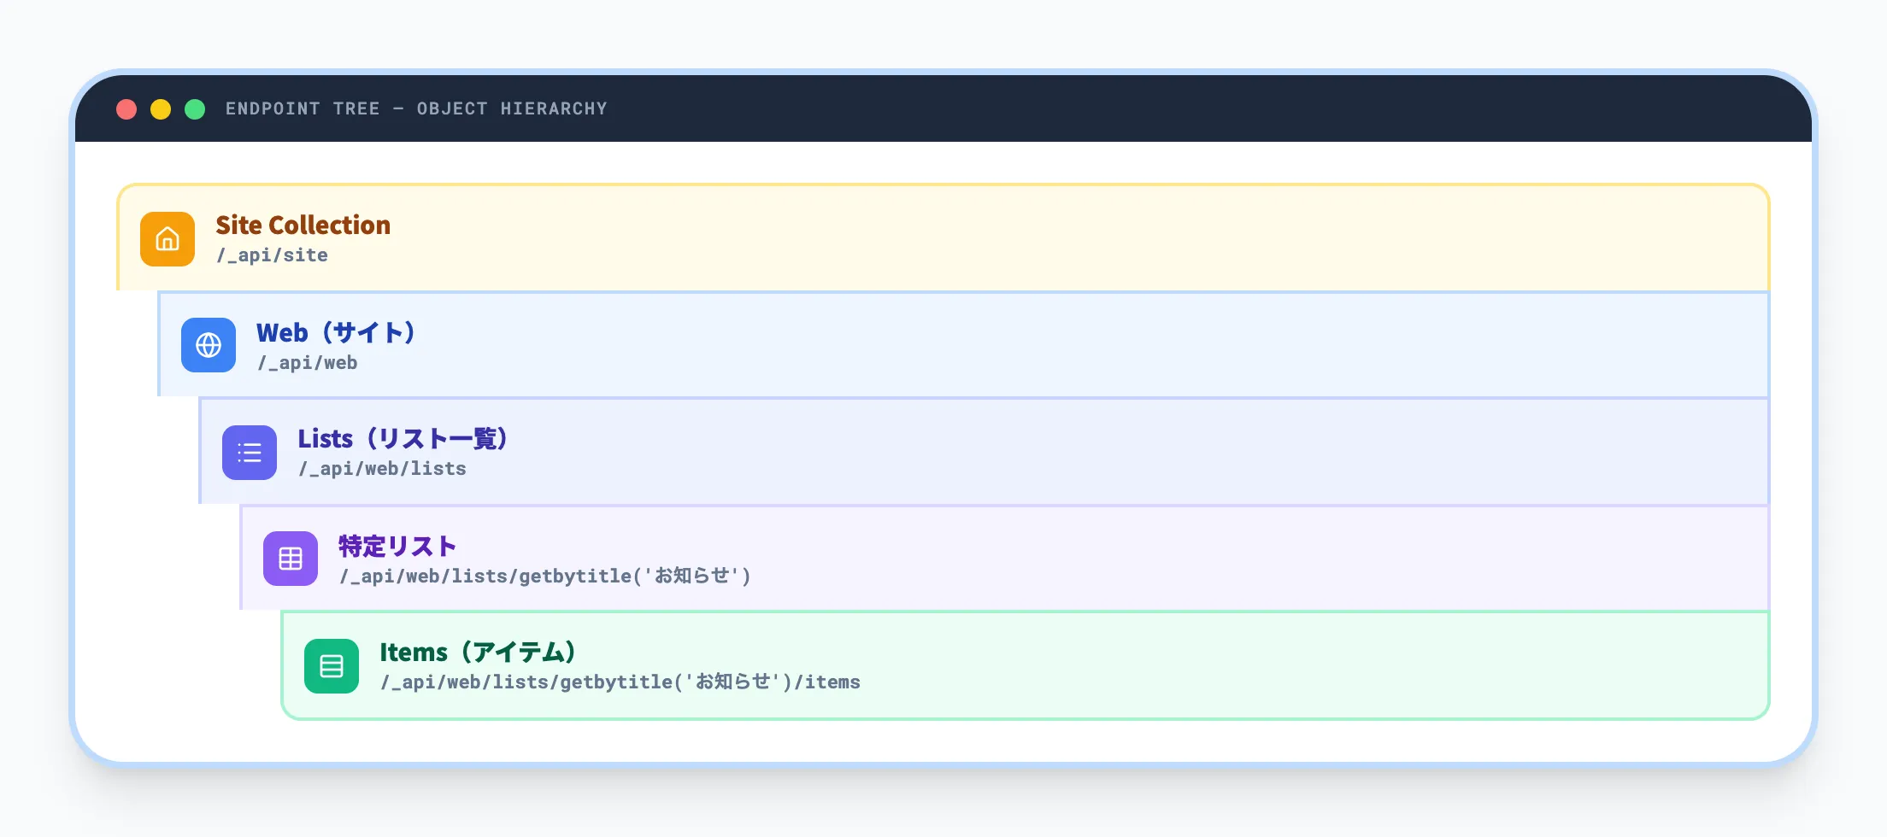
Task: Expand the Lists（リスト一覧）entry
Action: [402, 439]
